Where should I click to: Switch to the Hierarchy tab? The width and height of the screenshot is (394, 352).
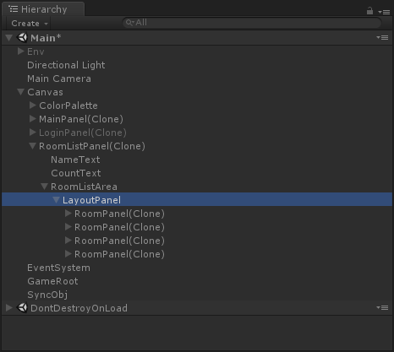pos(43,9)
